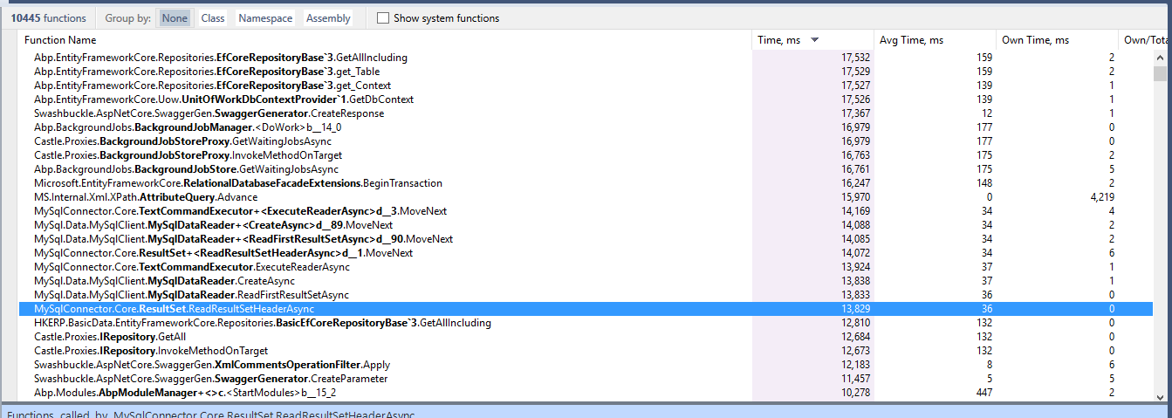
Task: Select UnitOfWorkDbContextProvider`1.GetDbContext row
Action: 586,99
